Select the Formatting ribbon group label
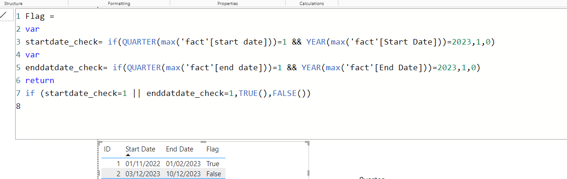567x179 pixels. coord(119,3)
